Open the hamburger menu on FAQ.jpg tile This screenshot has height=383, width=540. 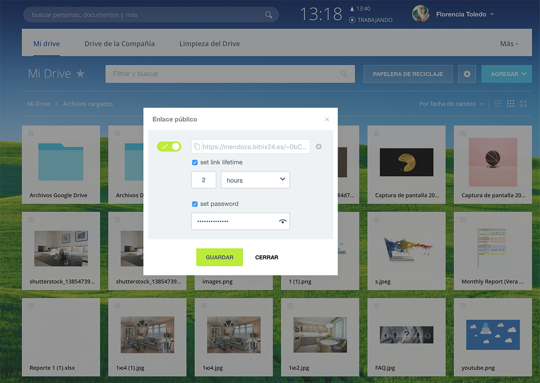pyautogui.click(x=376, y=306)
